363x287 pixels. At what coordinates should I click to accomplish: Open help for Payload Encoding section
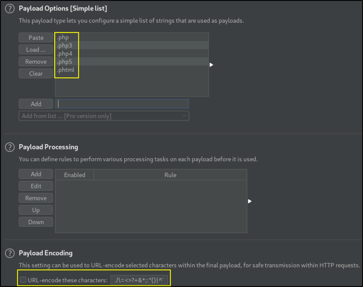point(10,253)
